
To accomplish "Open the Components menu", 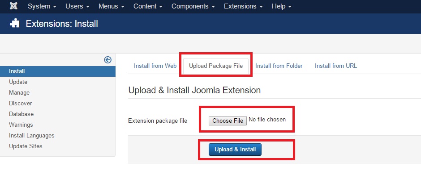I will click(193, 6).
